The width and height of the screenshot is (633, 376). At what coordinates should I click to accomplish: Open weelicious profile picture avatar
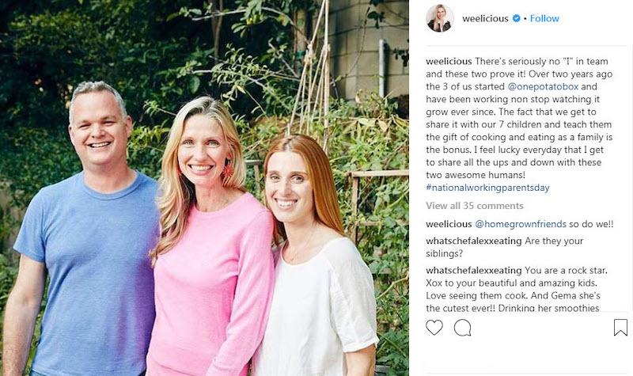tap(439, 18)
